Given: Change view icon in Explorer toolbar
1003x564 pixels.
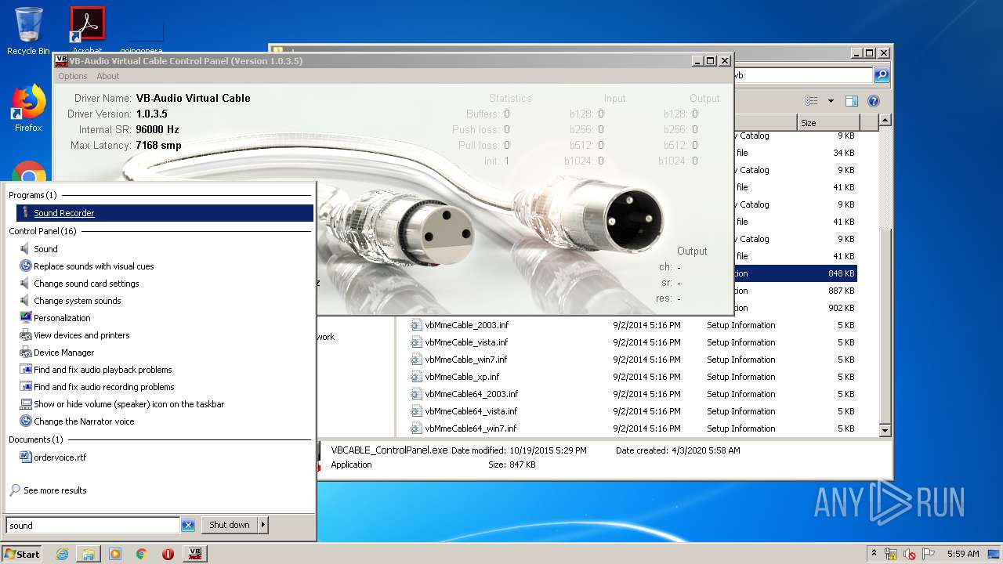Looking at the screenshot, I should 812,101.
